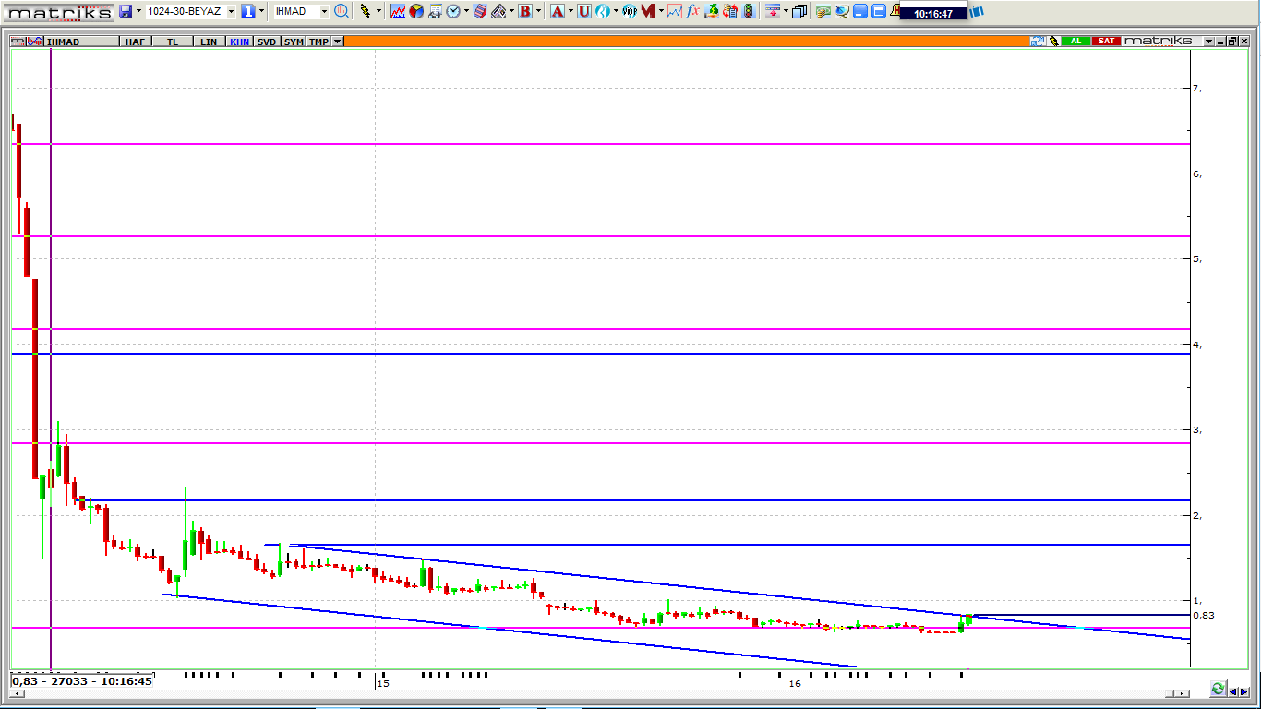Click the cascade windows icon

pyautogui.click(x=799, y=11)
